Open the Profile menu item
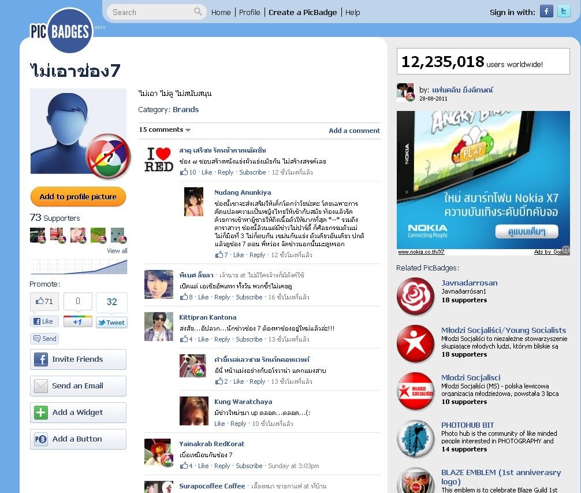Image resolution: width=581 pixels, height=493 pixels. click(249, 12)
